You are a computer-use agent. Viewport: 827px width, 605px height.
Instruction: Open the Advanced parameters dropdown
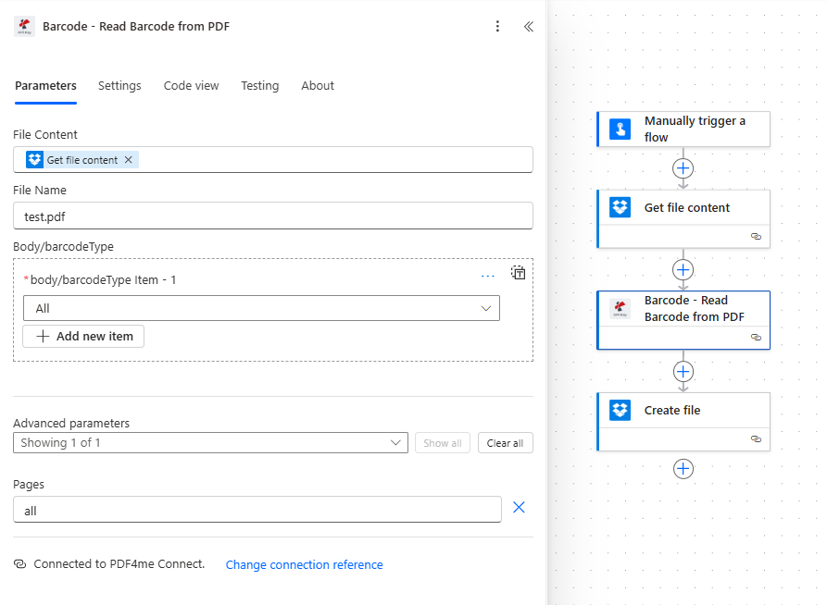click(x=210, y=443)
